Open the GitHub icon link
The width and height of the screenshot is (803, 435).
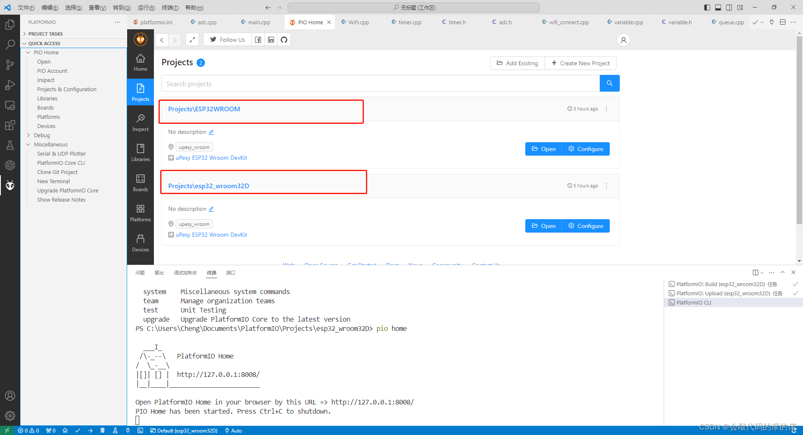(284, 40)
